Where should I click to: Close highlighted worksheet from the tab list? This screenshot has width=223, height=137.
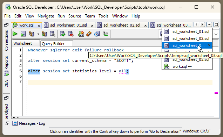click(209, 45)
